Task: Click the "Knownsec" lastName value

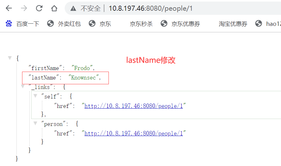Action: (x=85, y=78)
